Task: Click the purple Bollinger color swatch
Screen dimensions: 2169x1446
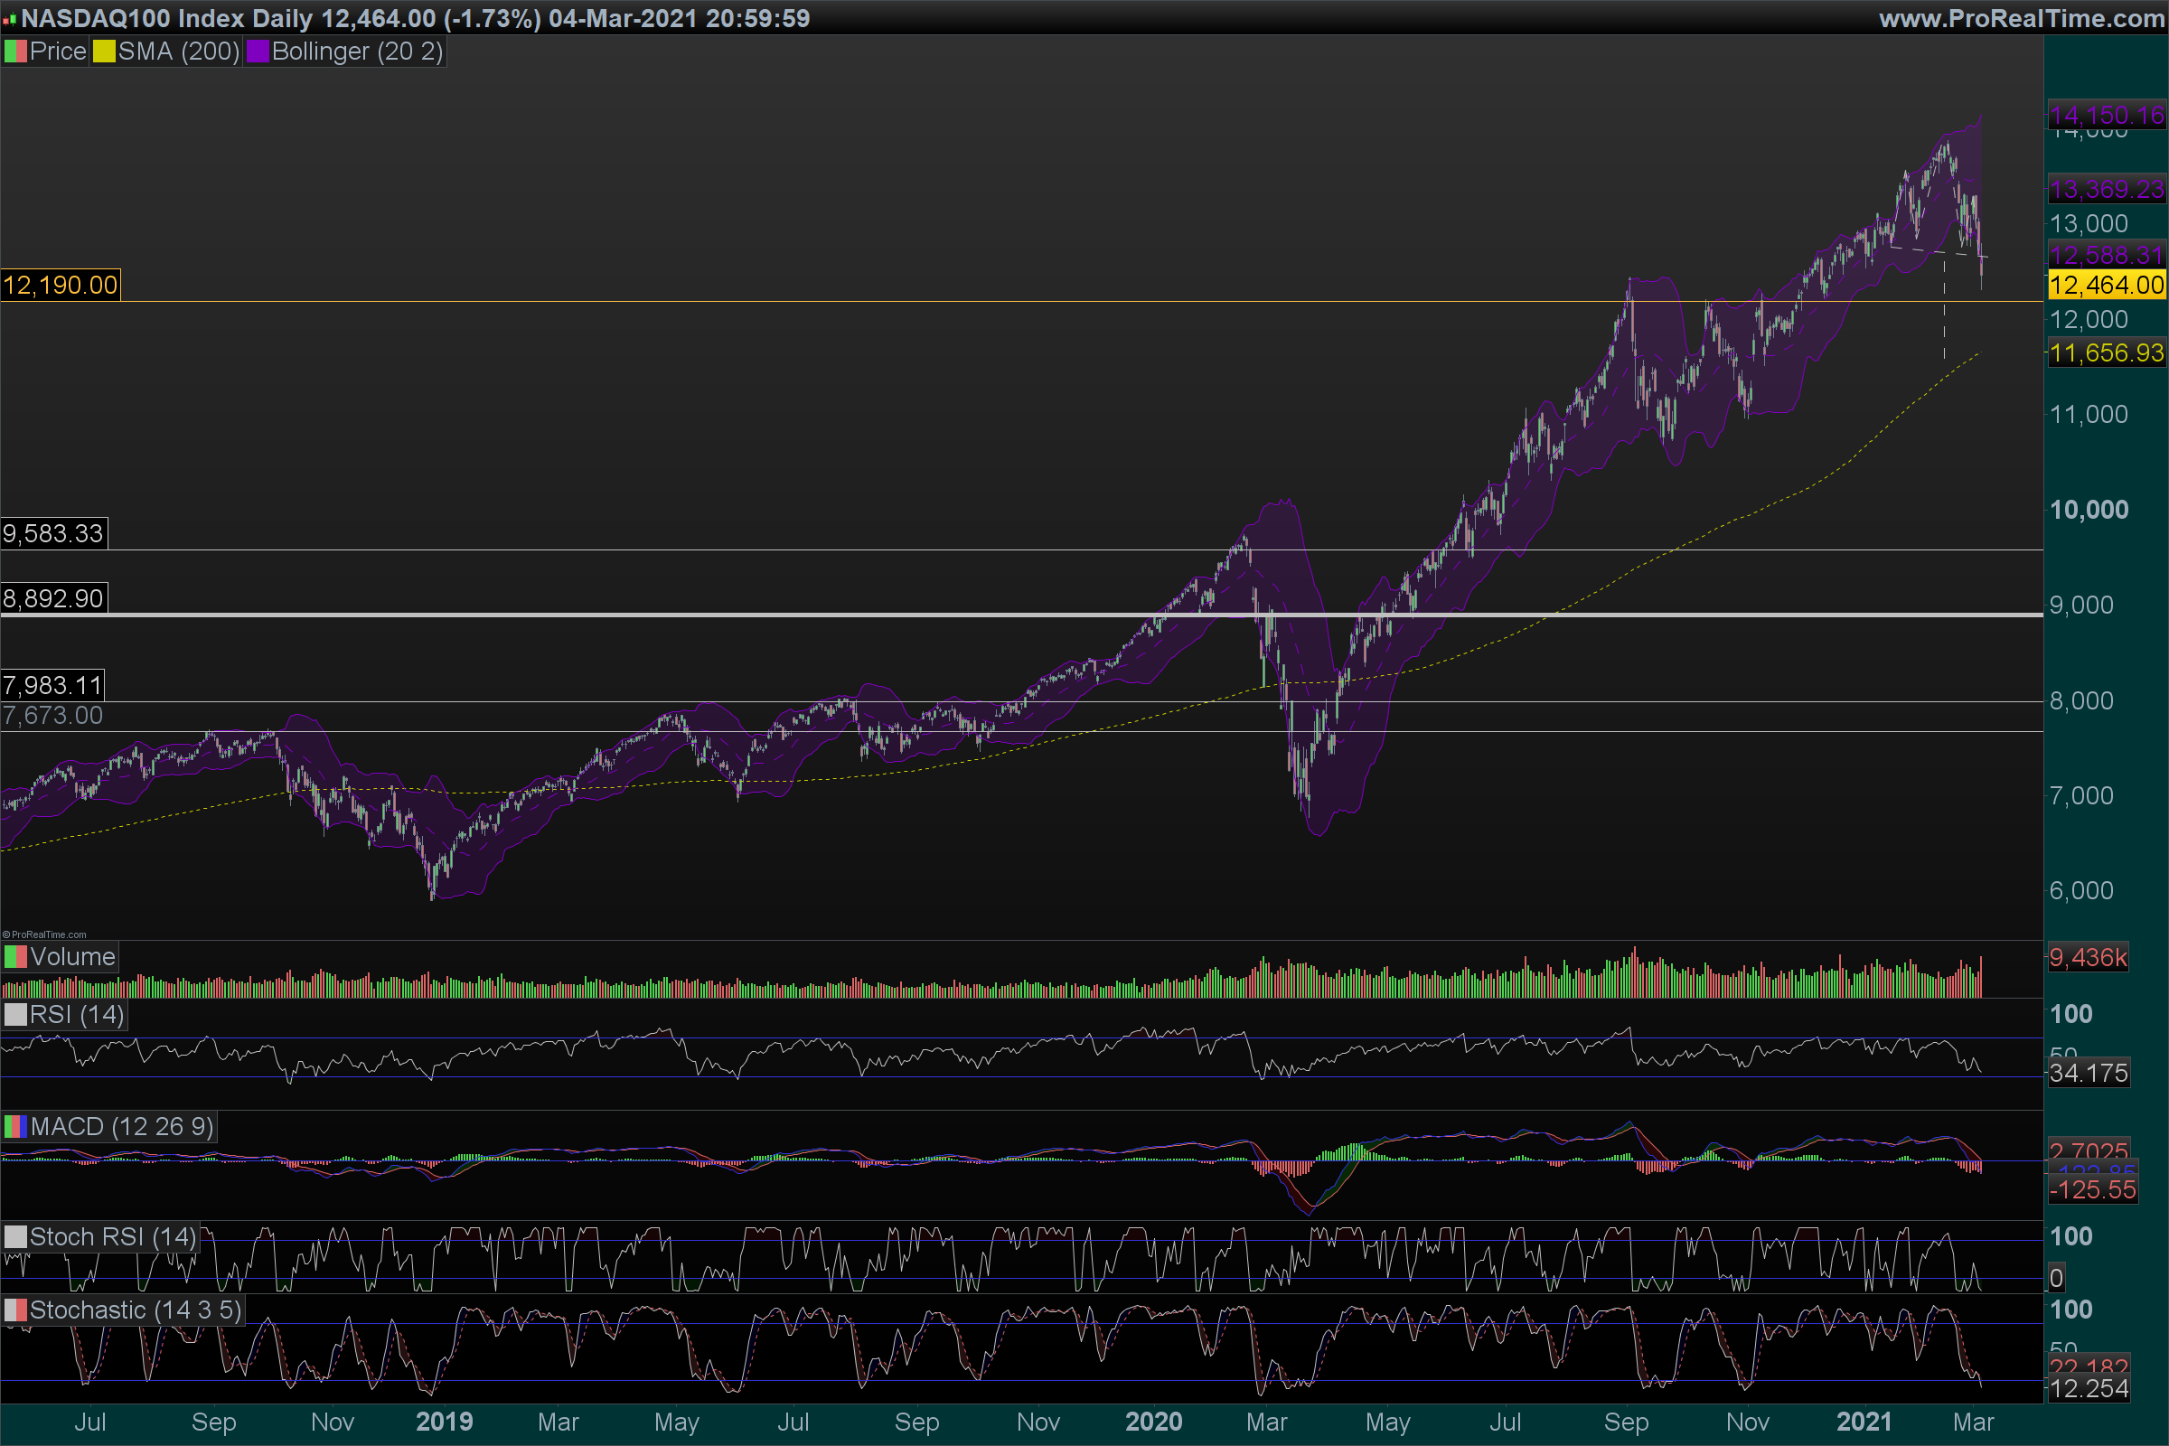Action: click(x=257, y=52)
